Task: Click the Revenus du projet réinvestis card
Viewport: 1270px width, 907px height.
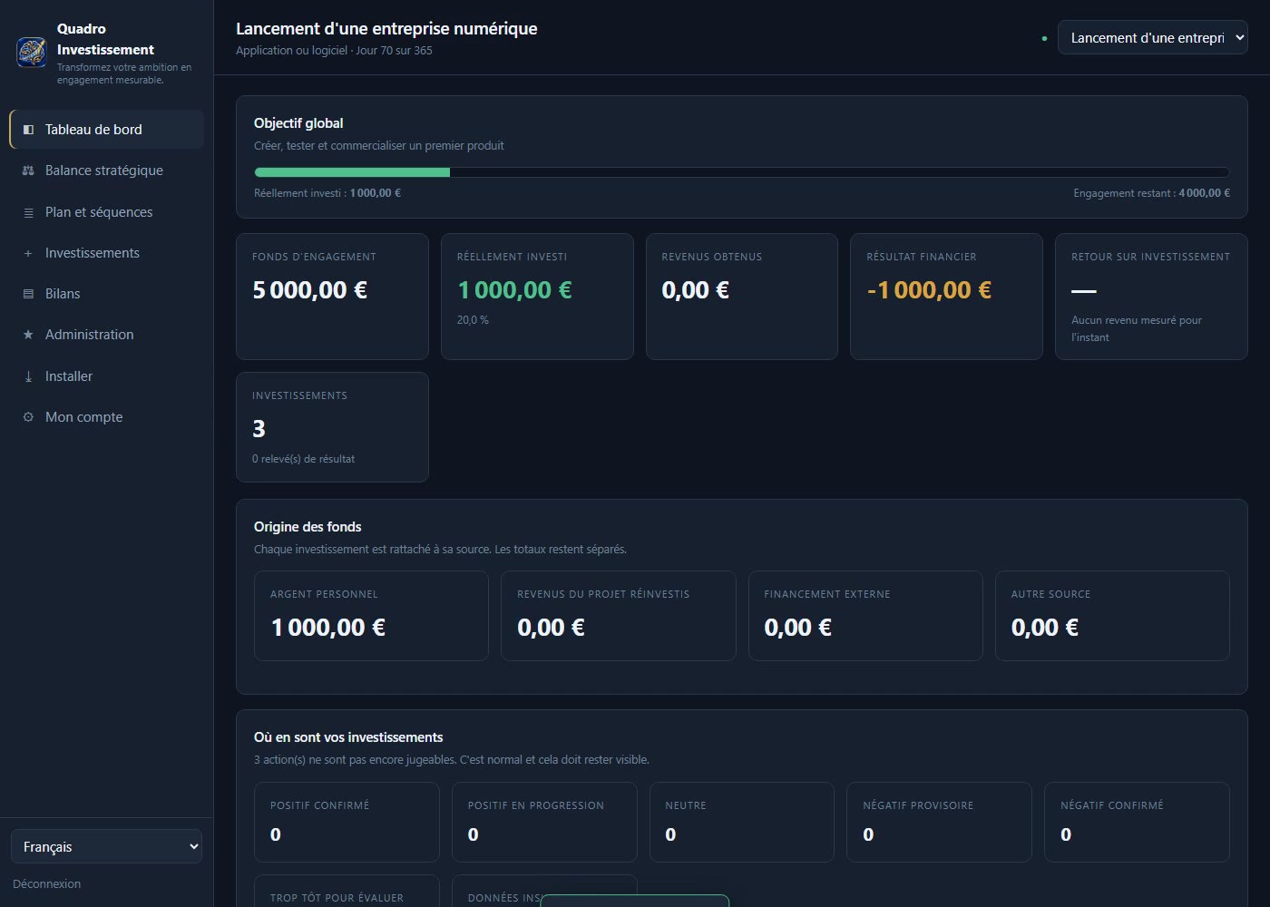Action: coord(619,616)
